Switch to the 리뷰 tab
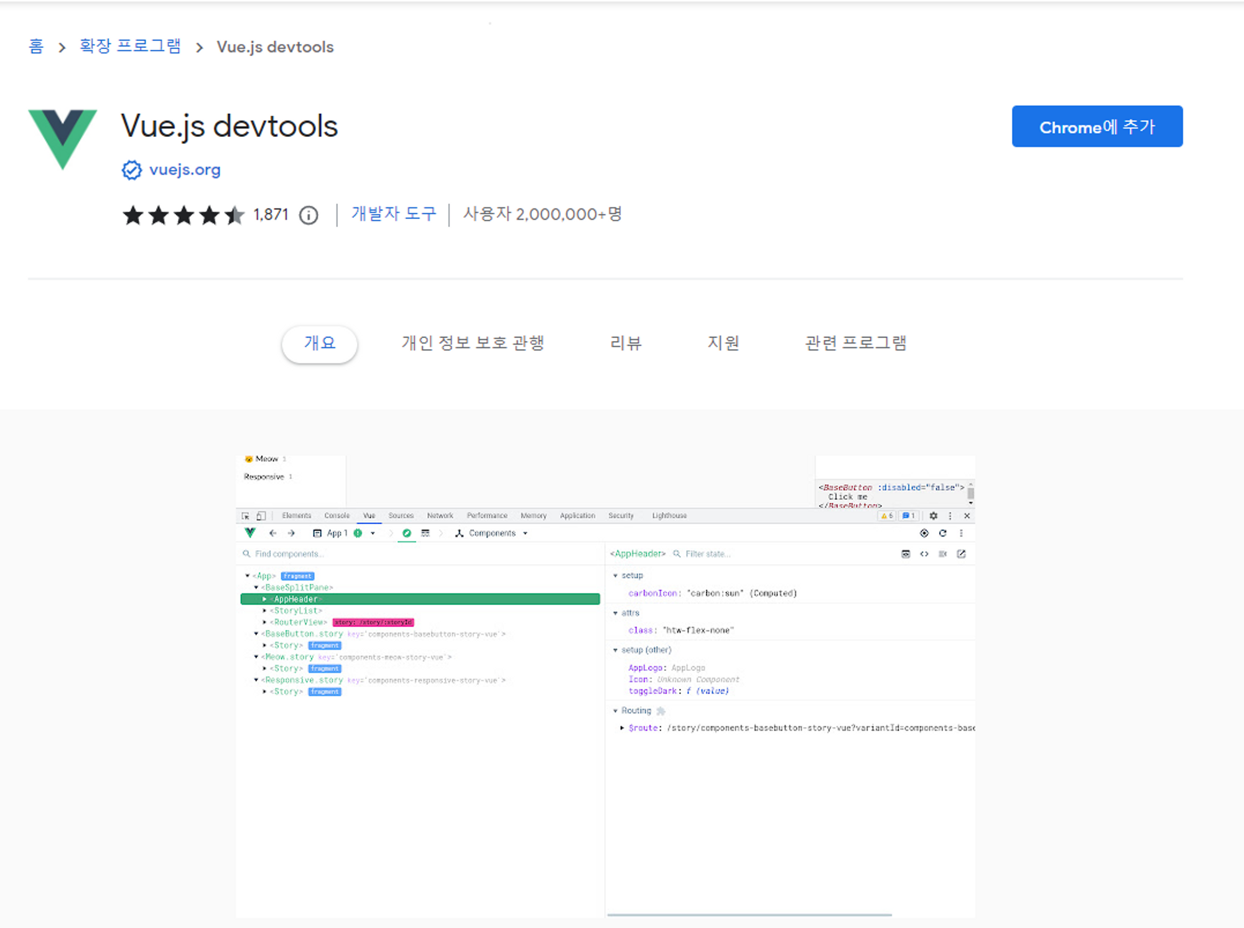This screenshot has width=1244, height=928. pyautogui.click(x=625, y=343)
